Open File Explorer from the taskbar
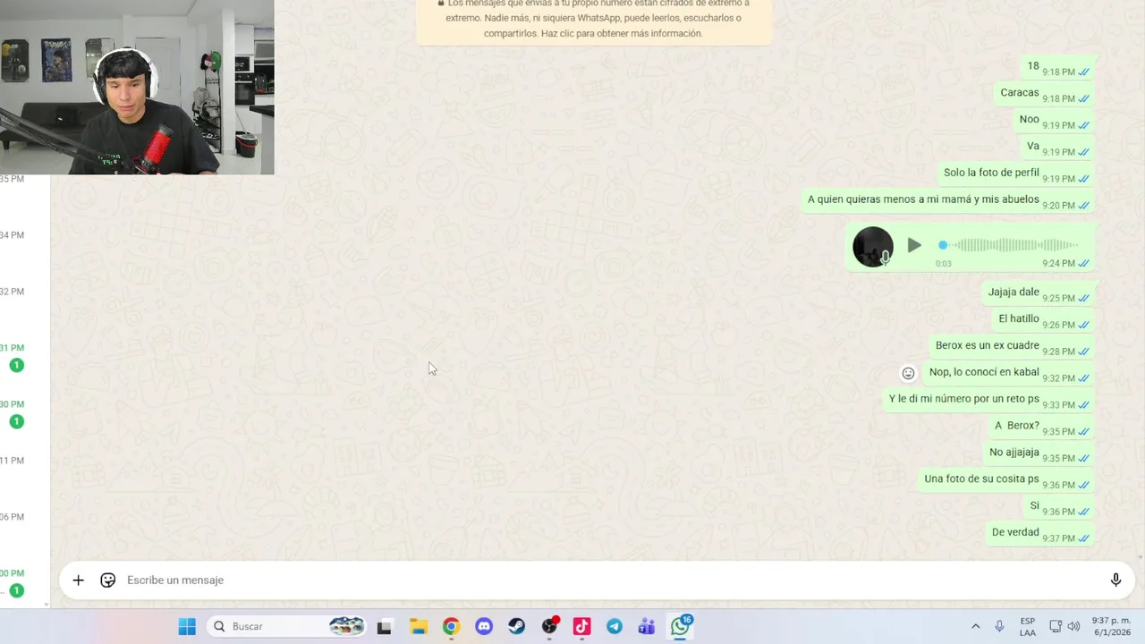The image size is (1145, 644). [x=418, y=627]
